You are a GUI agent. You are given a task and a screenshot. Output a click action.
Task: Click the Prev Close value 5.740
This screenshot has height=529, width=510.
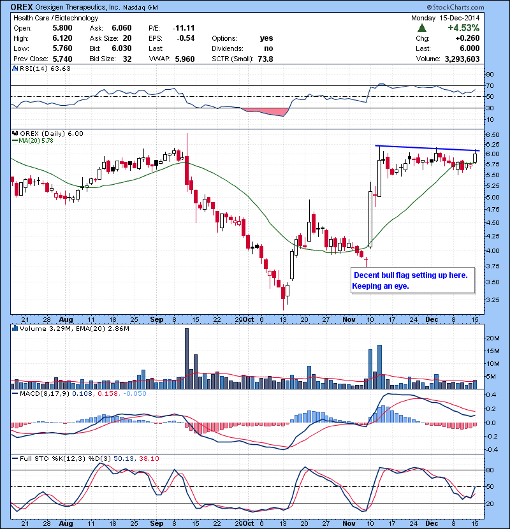click(62, 59)
